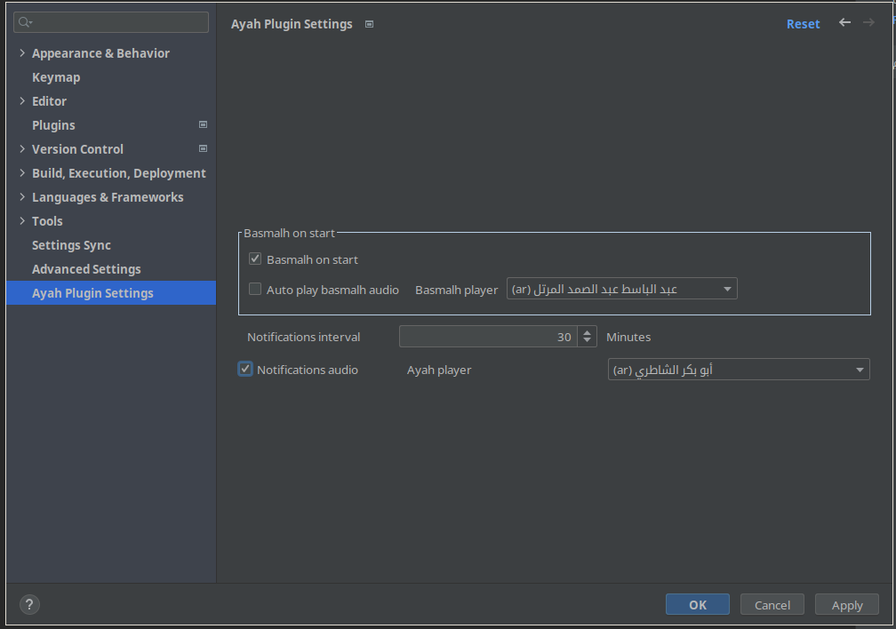Expand the Editor settings section

22,101
